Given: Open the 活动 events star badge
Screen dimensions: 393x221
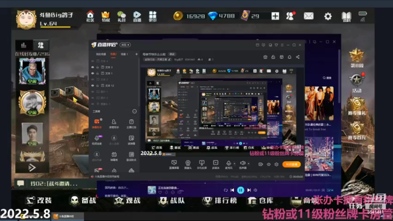Looking at the screenshot, I should 357,83.
